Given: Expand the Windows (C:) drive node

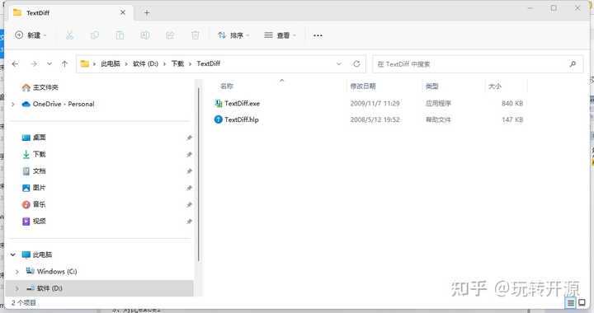Looking at the screenshot, I should click(17, 272).
